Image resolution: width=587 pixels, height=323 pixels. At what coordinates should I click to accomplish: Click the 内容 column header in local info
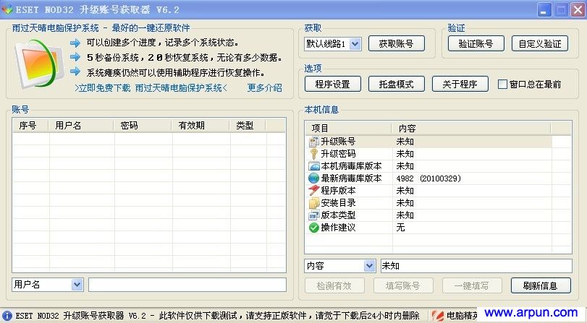[x=471, y=129]
